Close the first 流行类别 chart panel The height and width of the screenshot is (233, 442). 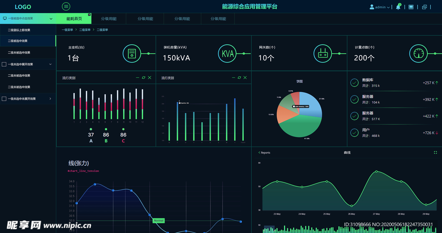click(x=150, y=78)
